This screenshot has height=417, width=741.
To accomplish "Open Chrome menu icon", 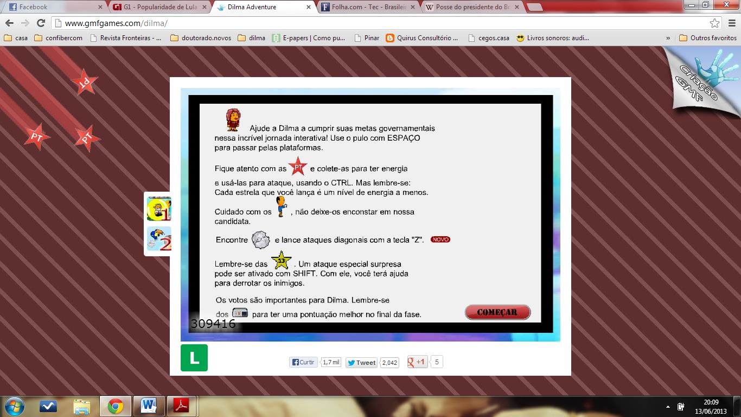I will click(x=730, y=23).
